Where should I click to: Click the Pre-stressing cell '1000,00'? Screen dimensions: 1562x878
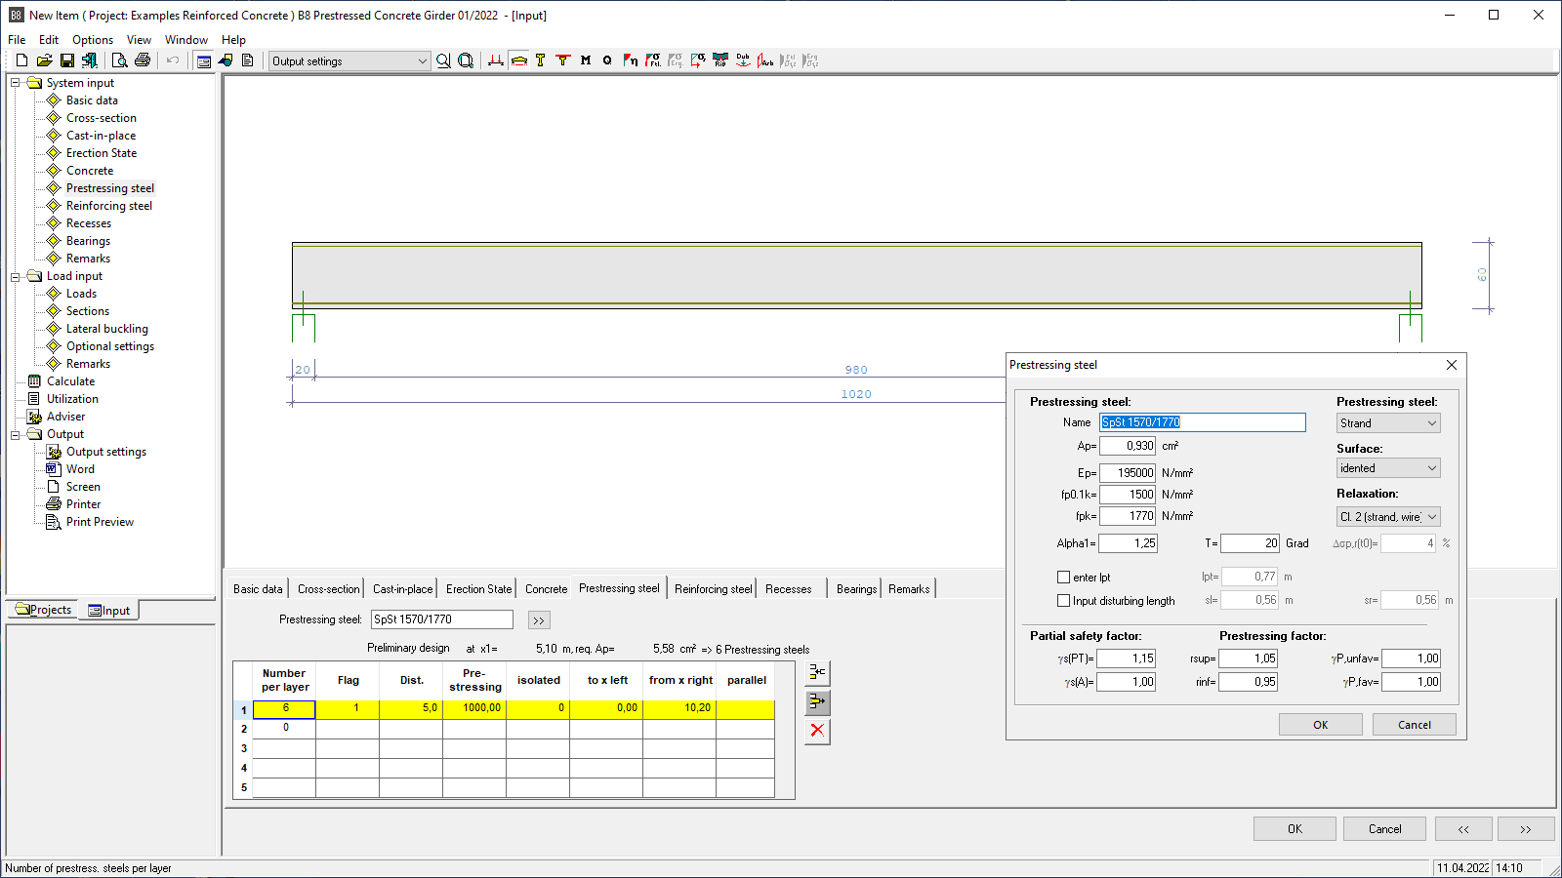pyautogui.click(x=474, y=708)
